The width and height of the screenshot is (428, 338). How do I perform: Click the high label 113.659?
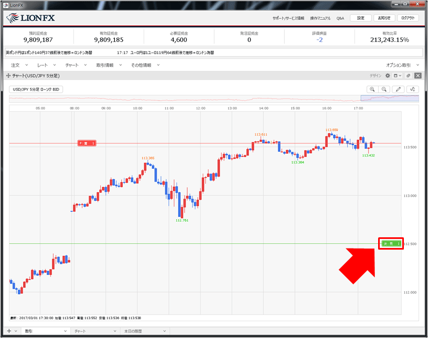point(331,130)
